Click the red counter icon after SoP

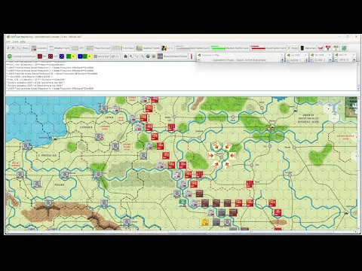coord(328,48)
